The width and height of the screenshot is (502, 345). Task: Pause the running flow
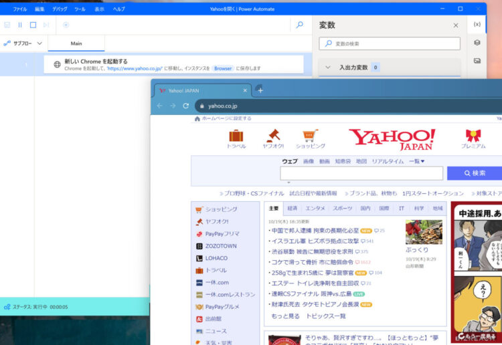tap(20, 25)
